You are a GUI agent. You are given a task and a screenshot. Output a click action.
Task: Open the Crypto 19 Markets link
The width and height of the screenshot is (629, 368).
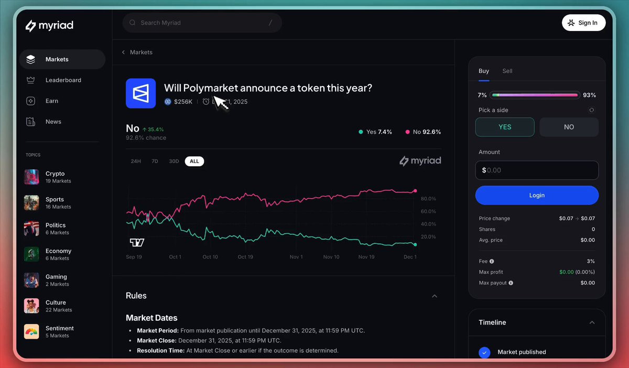(58, 177)
